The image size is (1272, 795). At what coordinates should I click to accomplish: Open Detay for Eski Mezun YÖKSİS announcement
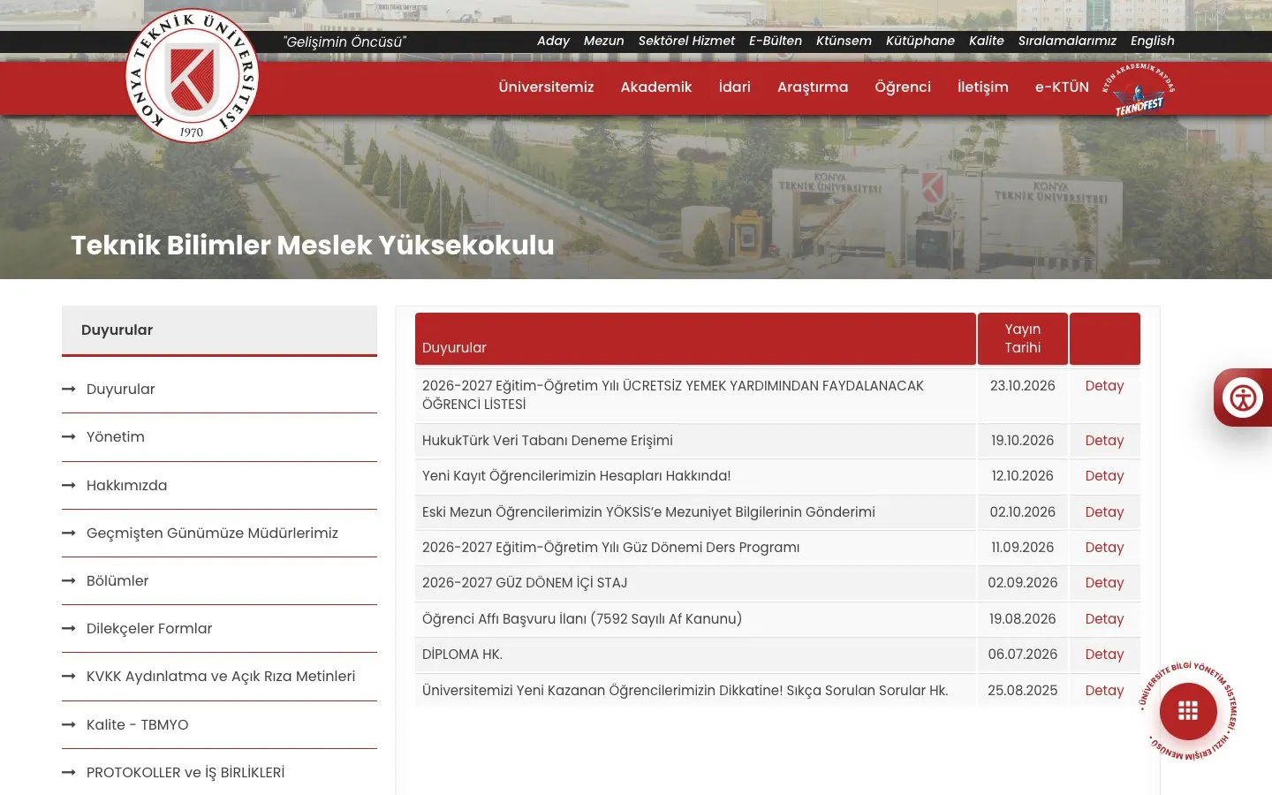[1104, 512]
